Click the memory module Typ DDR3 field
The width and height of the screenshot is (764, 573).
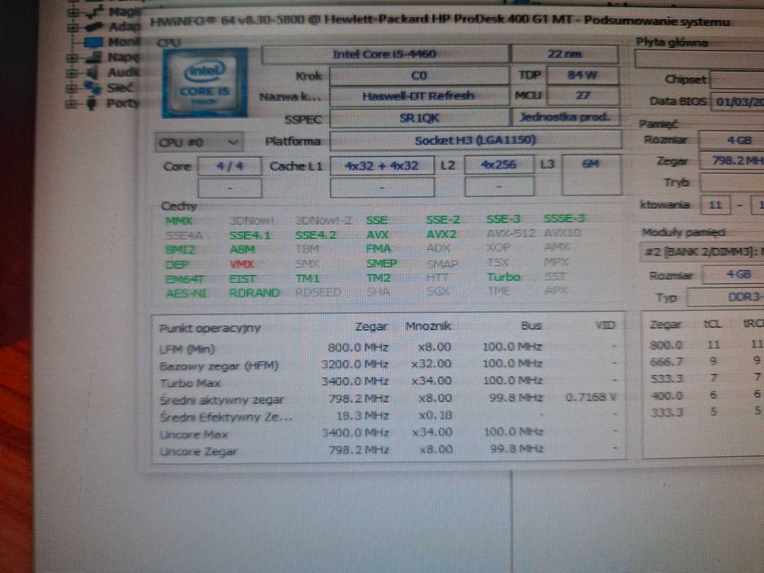click(725, 297)
